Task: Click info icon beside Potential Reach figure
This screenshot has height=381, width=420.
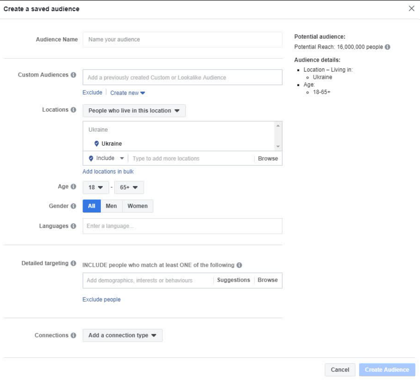Action: (x=388, y=47)
